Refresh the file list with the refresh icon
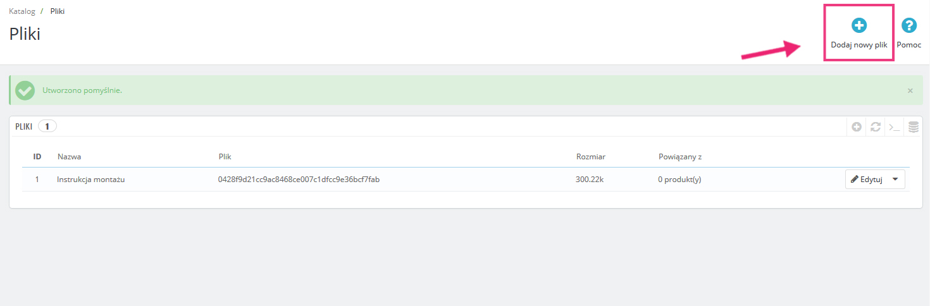This screenshot has width=930, height=306. (875, 126)
